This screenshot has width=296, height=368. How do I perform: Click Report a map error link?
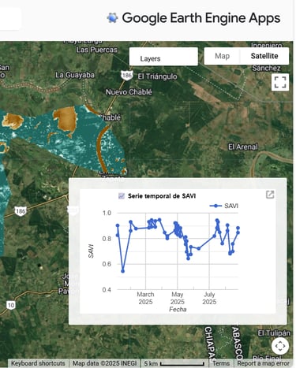263,363
